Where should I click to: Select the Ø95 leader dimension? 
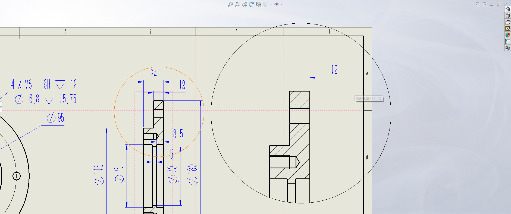pyautogui.click(x=55, y=118)
